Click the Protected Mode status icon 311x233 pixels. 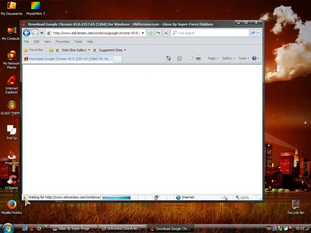pos(225,198)
